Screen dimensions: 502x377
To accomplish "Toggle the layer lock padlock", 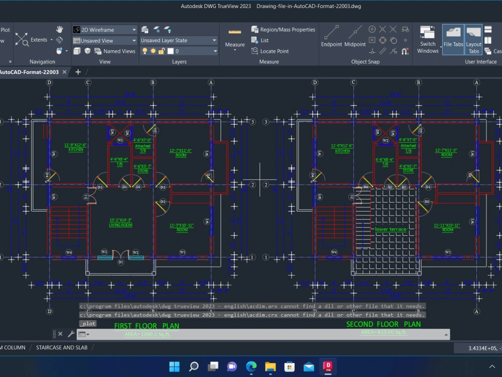I will (x=161, y=51).
